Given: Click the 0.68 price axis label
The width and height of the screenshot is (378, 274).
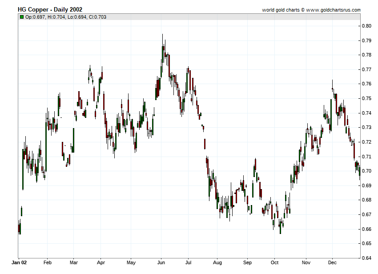Looking at the screenshot, I should (x=367, y=200).
